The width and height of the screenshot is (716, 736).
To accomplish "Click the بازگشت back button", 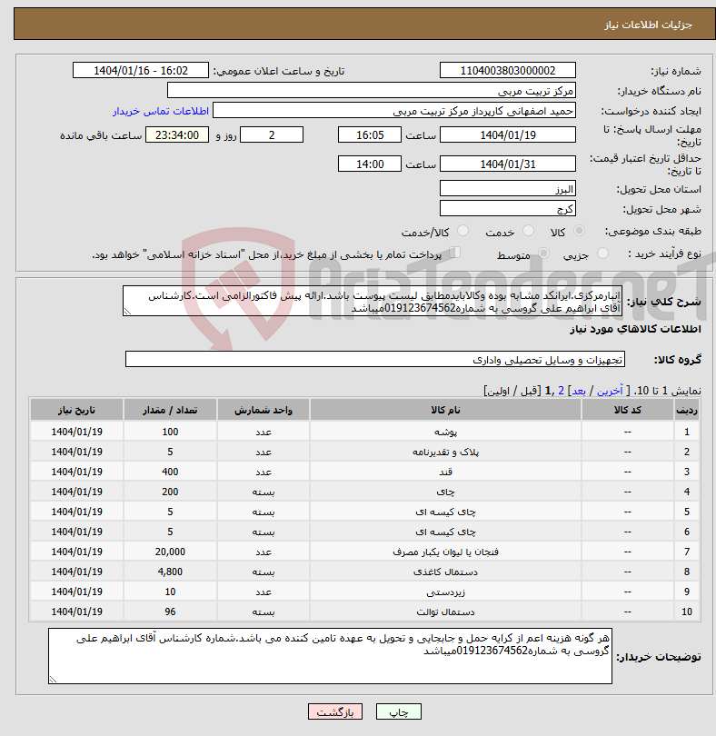I will (x=335, y=711).
